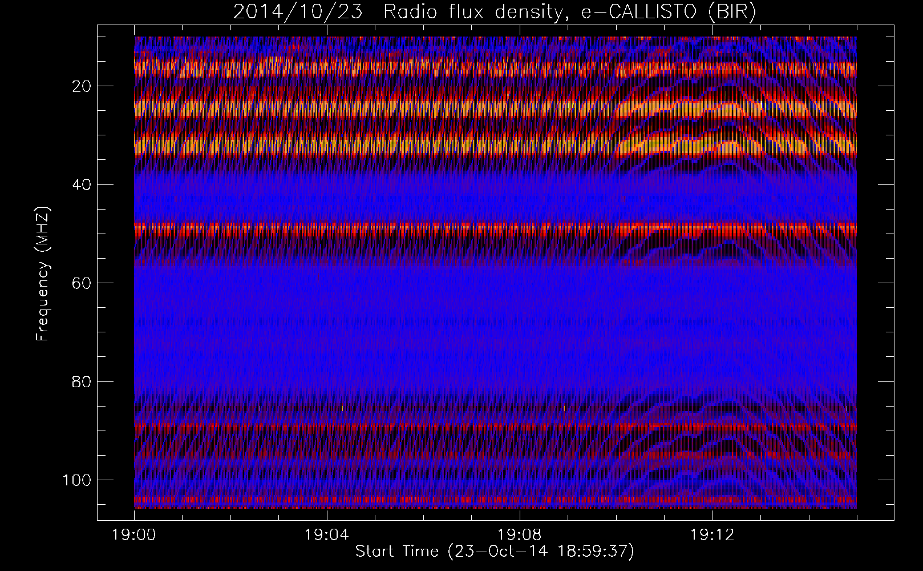
Task: Click the '19:00' time tick label
Action: (x=134, y=535)
